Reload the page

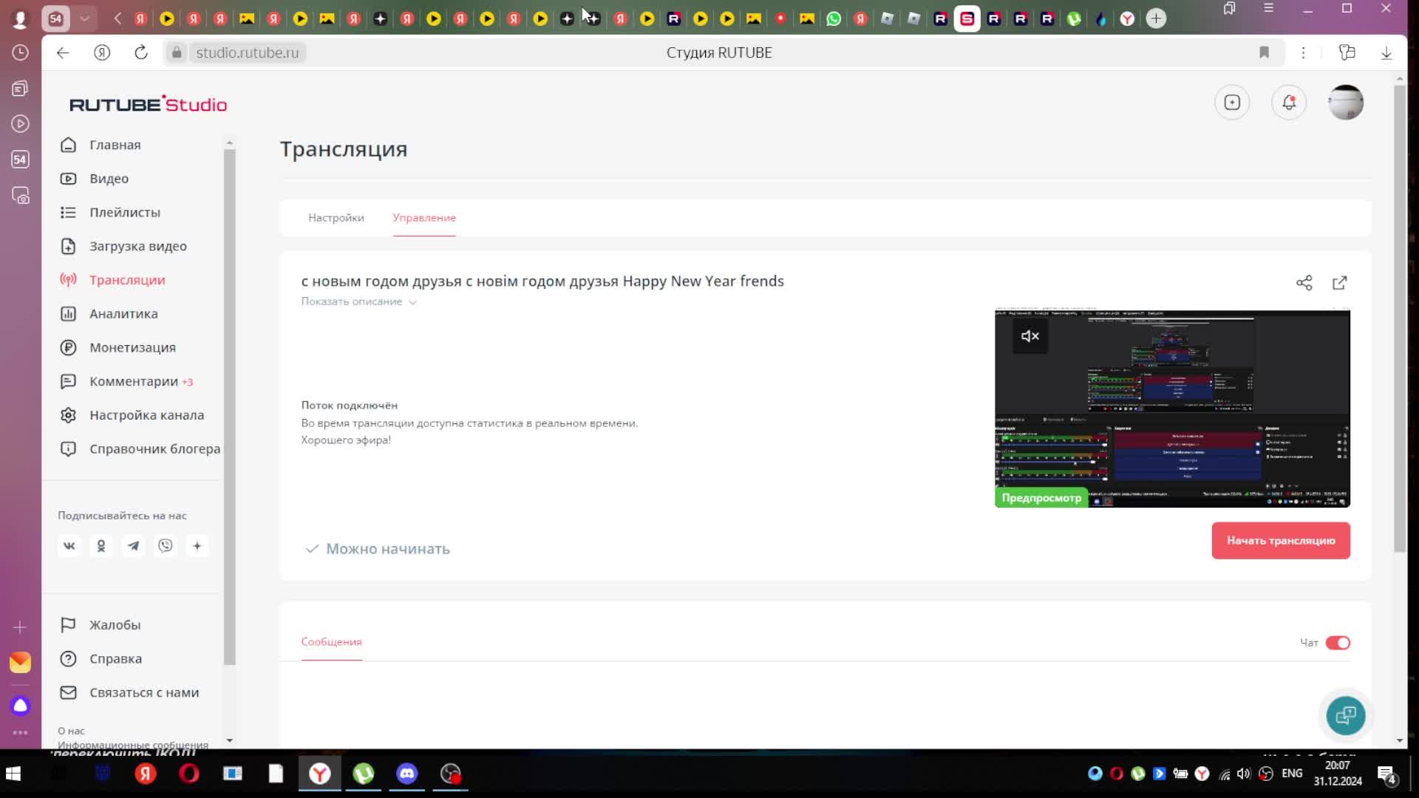141,52
